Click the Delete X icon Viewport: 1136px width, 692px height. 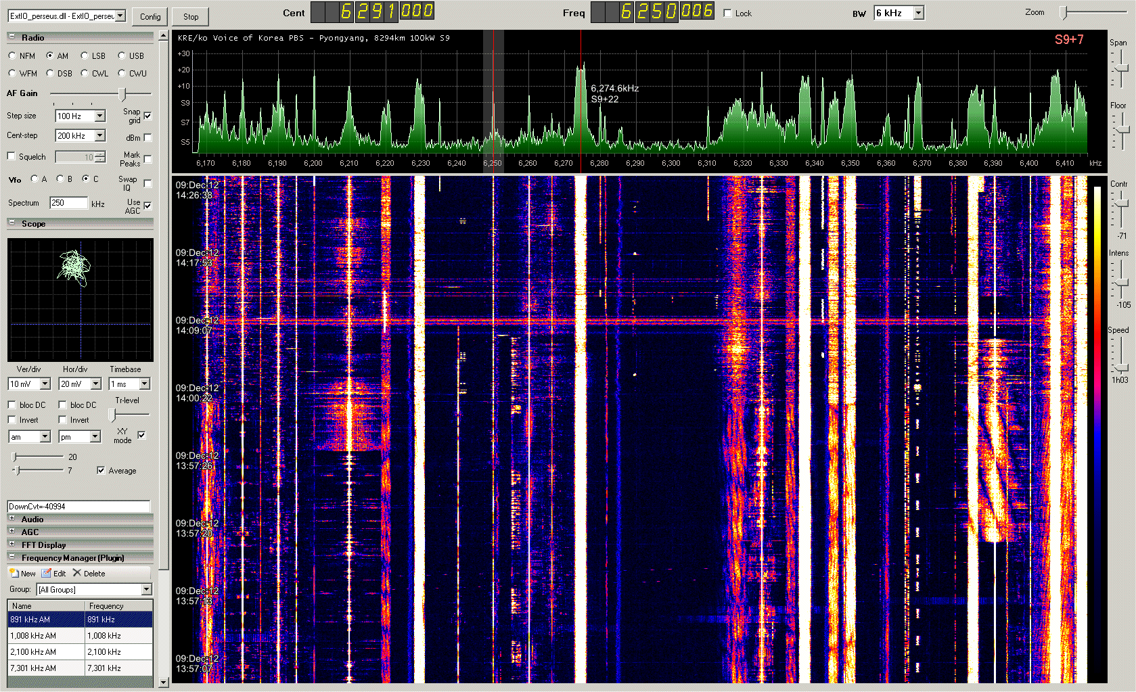coord(77,573)
